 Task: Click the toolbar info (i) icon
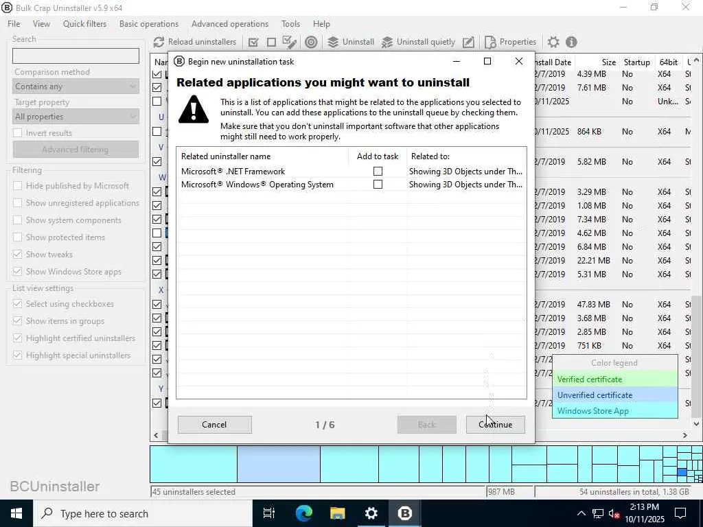coord(571,42)
